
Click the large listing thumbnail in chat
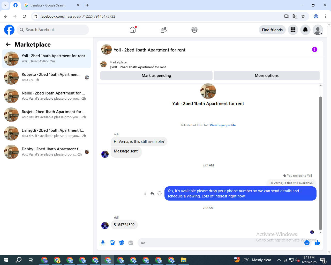click(208, 91)
